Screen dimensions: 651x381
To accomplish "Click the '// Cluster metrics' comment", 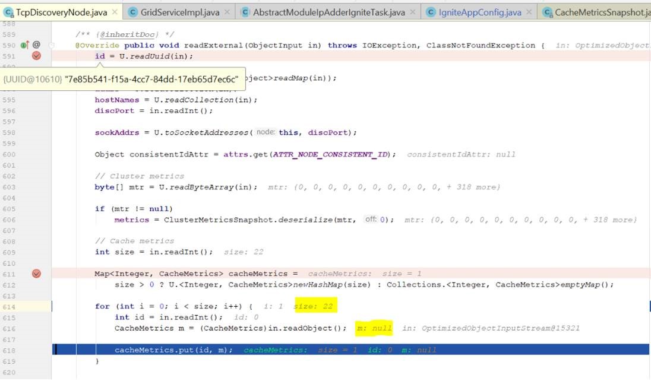I will (139, 176).
